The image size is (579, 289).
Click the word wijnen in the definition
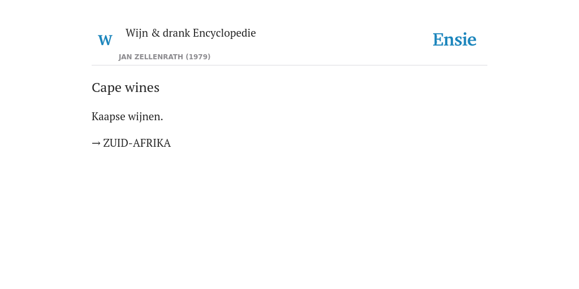145,116
